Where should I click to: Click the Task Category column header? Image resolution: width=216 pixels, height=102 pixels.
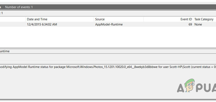pos(205,19)
